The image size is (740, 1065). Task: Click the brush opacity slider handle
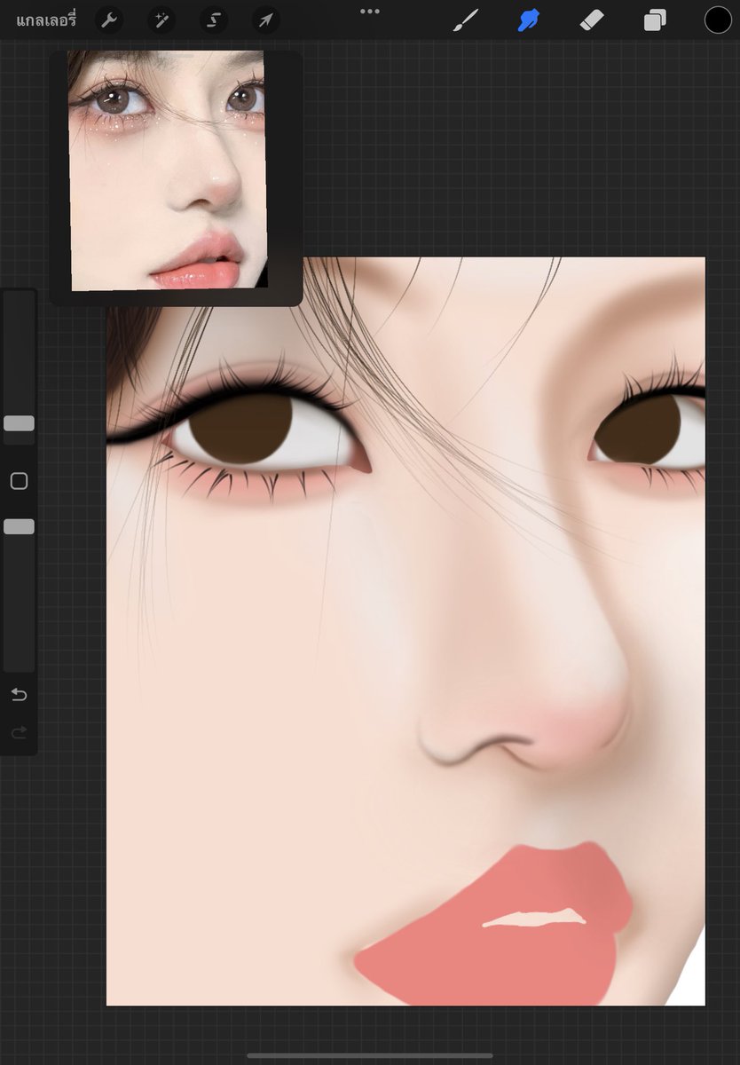(19, 526)
